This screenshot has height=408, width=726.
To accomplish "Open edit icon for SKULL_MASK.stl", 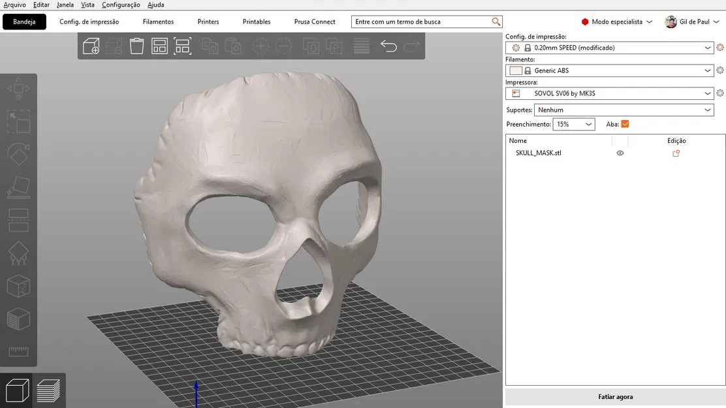I will 676,153.
